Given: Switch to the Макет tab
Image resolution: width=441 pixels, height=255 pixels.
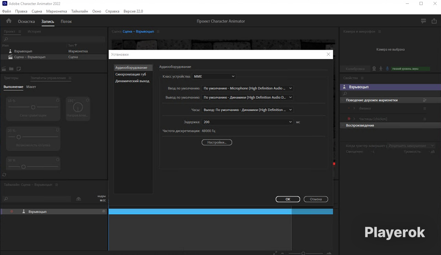Looking at the screenshot, I should pyautogui.click(x=31, y=87).
